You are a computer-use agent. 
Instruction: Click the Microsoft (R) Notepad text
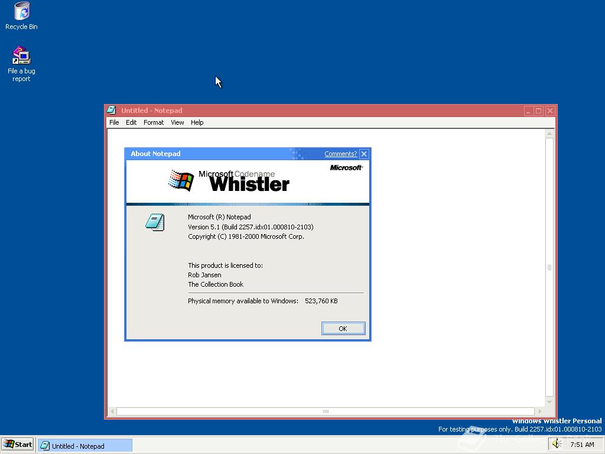pyautogui.click(x=219, y=217)
